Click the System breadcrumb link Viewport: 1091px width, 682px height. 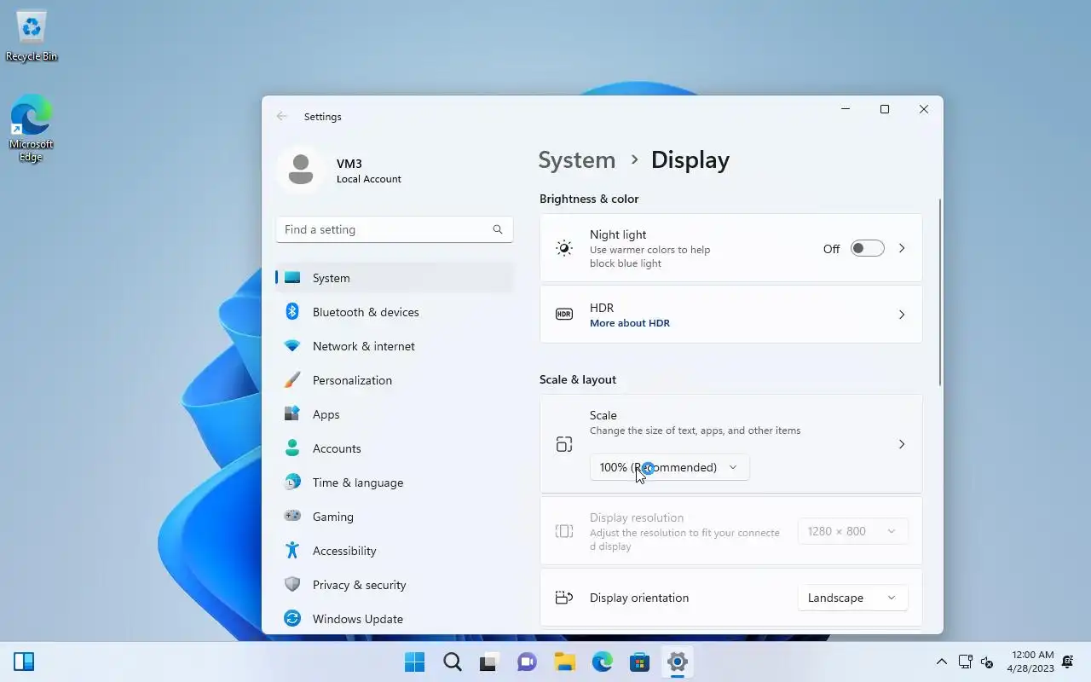tap(577, 160)
